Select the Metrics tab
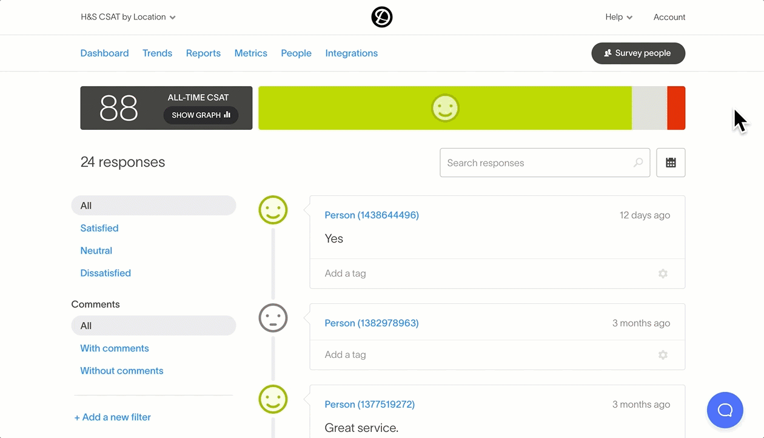This screenshot has height=438, width=764. click(x=250, y=53)
